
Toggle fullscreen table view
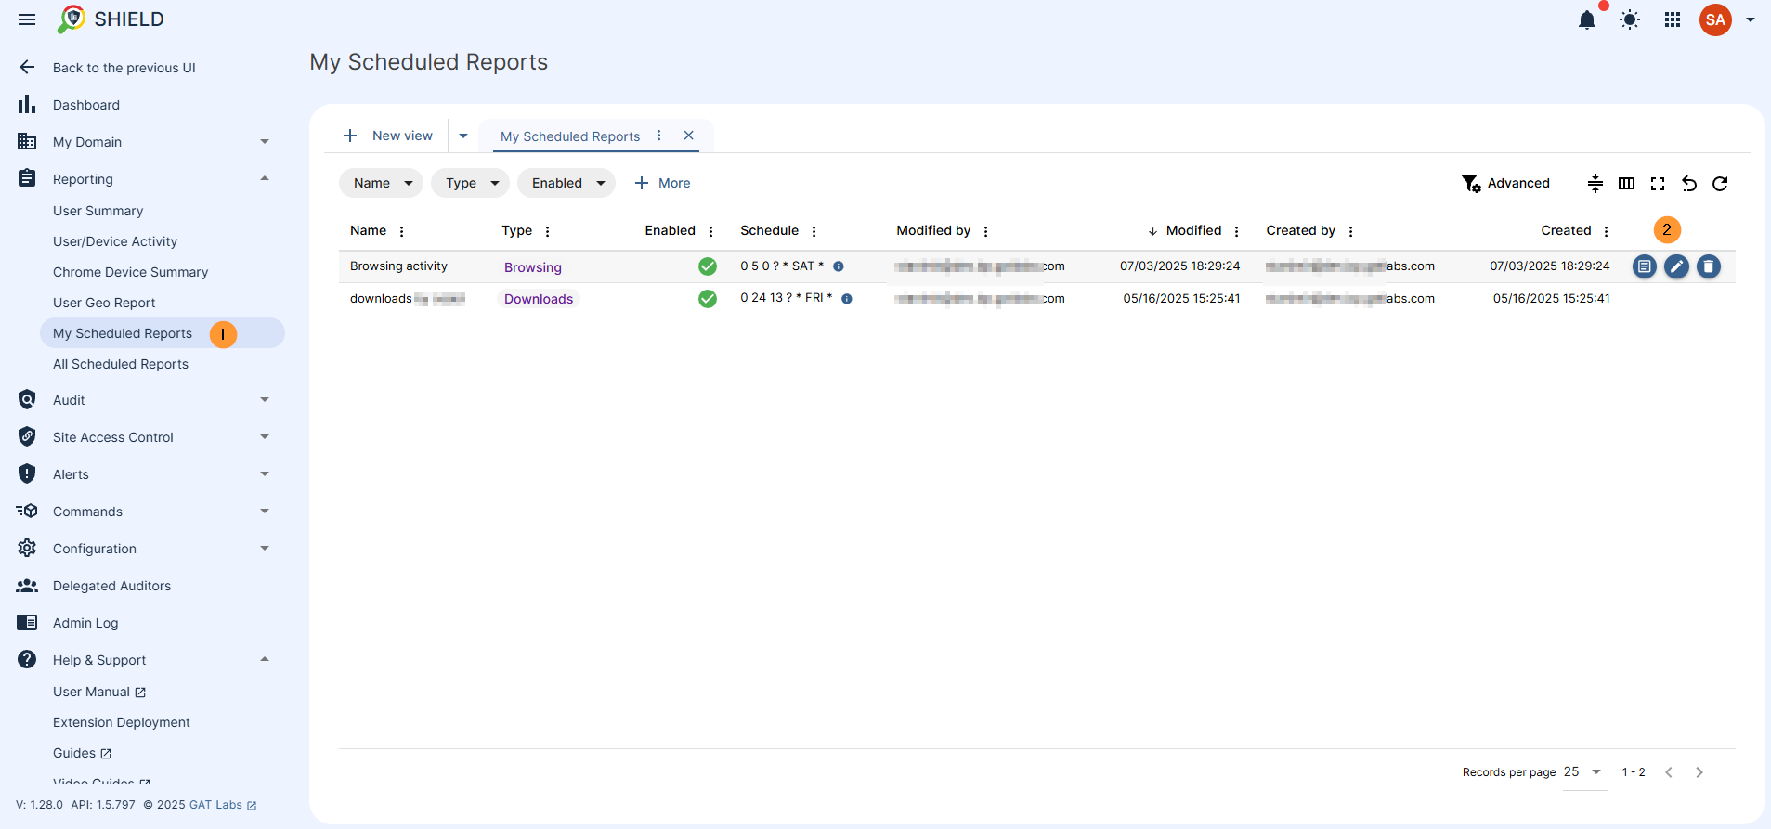click(x=1658, y=184)
